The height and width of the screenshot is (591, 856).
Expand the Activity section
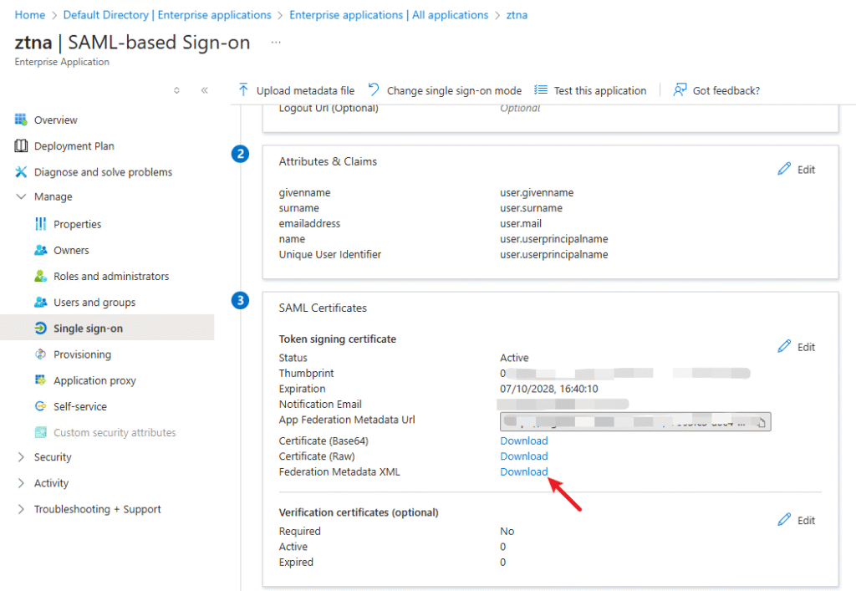tap(22, 483)
